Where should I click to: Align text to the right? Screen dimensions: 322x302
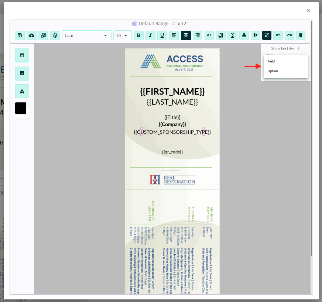point(198,35)
